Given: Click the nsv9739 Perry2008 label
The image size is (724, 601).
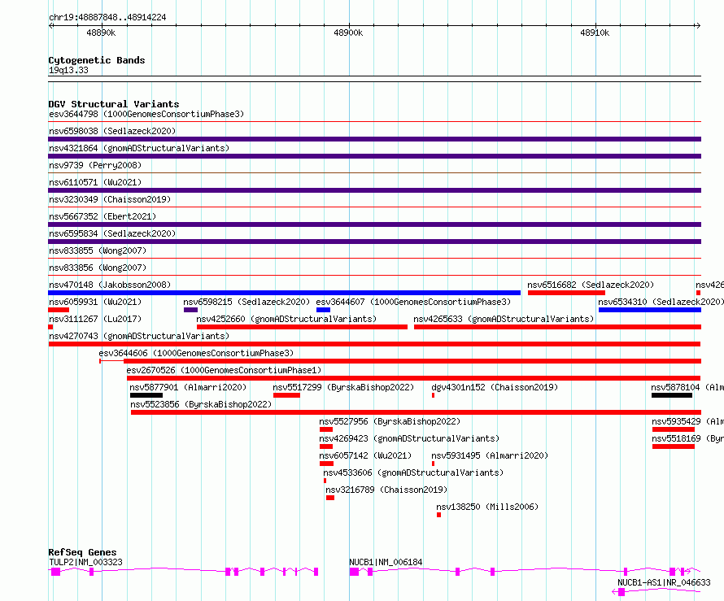Looking at the screenshot, I should [x=95, y=165].
